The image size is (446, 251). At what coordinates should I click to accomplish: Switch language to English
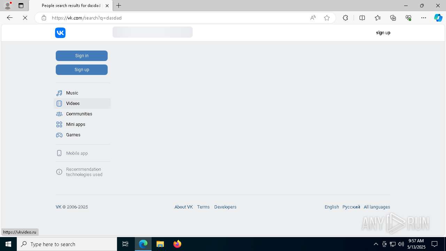click(332, 207)
